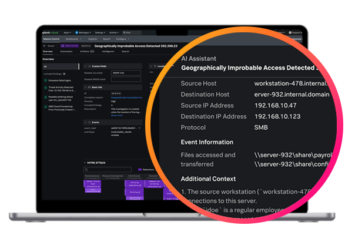Click the Source IP value 192.168.10.47

(275, 106)
